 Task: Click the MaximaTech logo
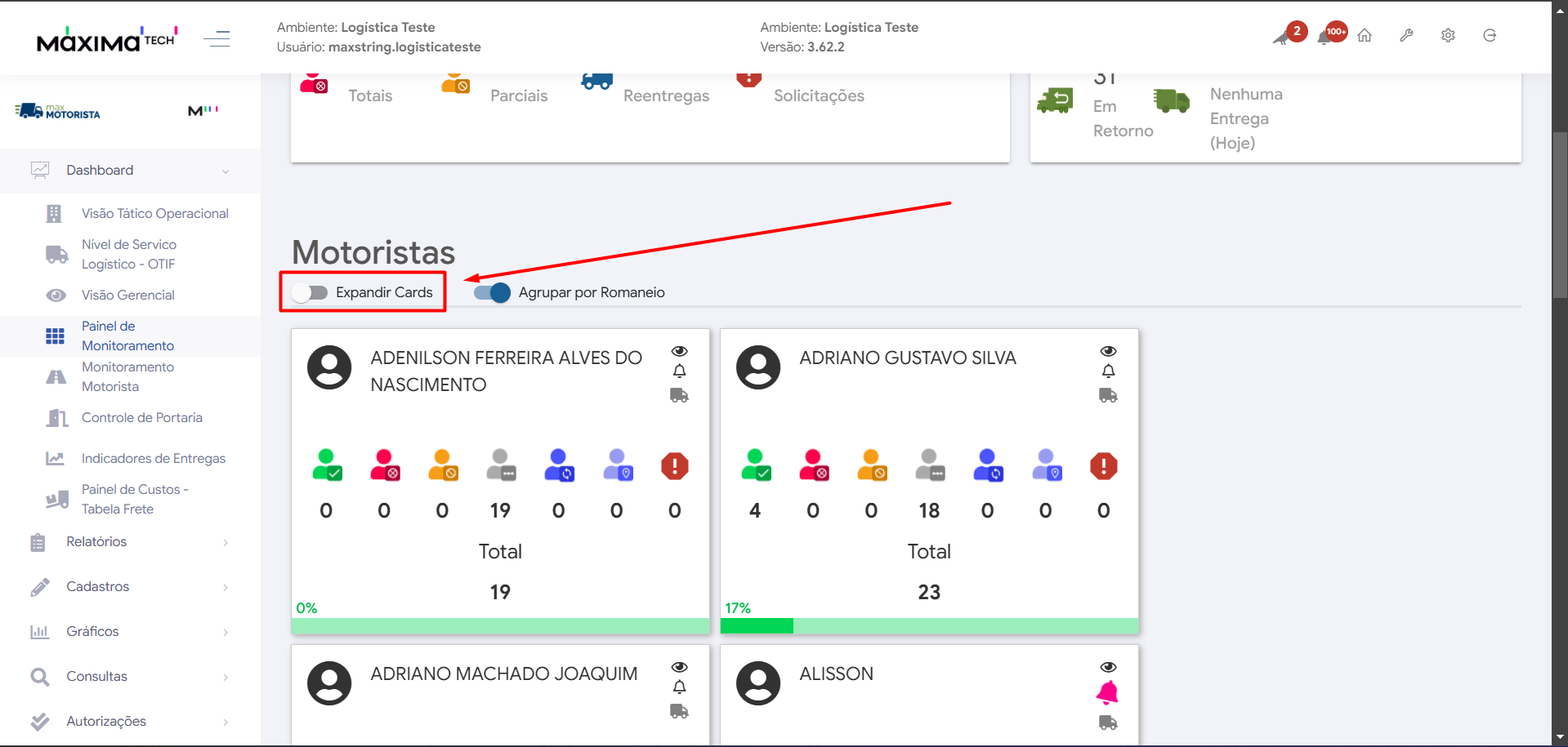coord(107,38)
